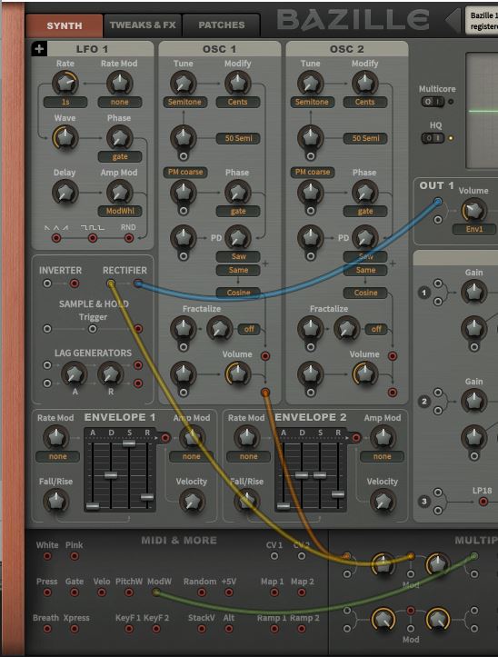Switch to the PATCHES tab
Image resolution: width=498 pixels, height=657 pixels.
[222, 25]
